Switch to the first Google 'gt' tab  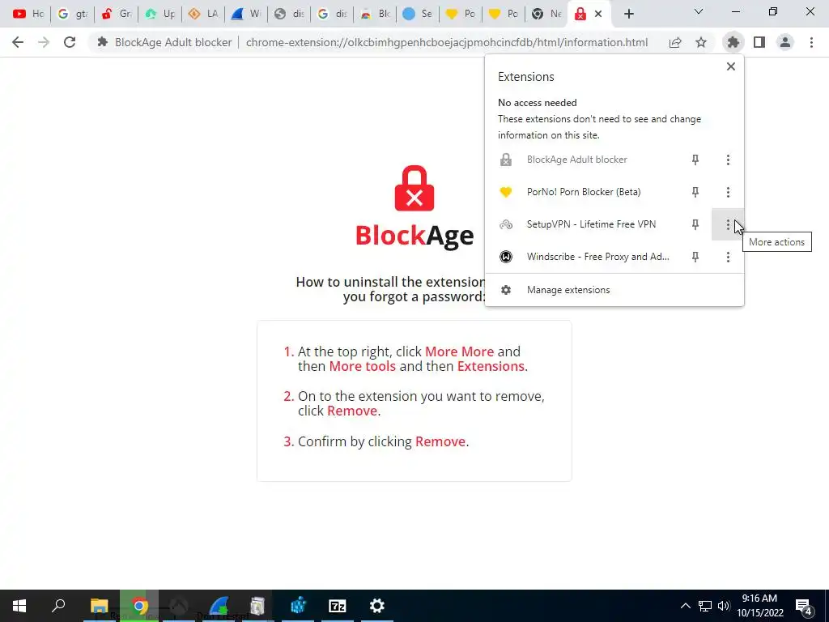click(x=72, y=14)
